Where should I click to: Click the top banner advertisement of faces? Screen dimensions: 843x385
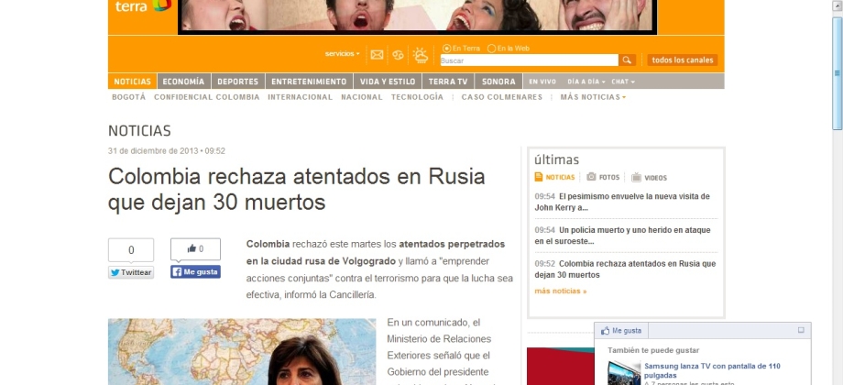click(x=417, y=16)
